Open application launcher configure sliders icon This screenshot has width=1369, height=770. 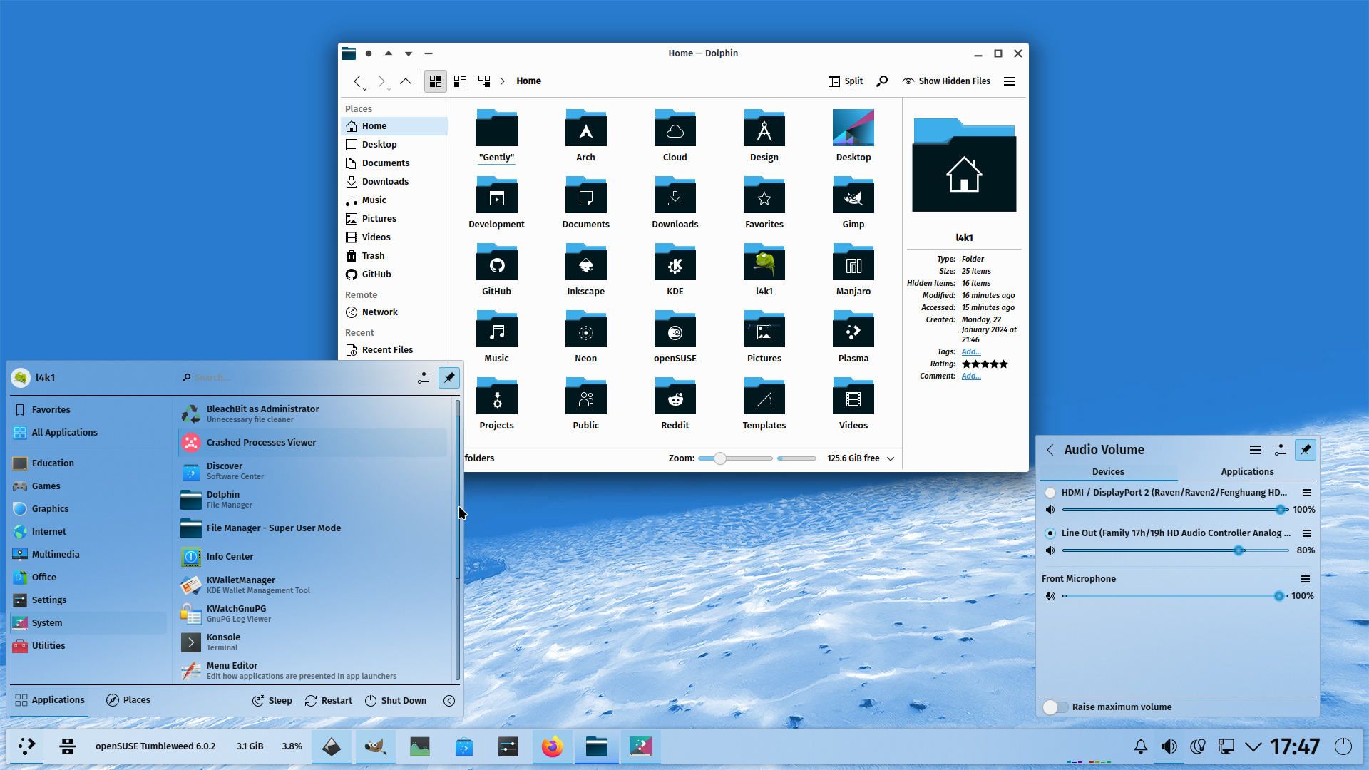424,378
